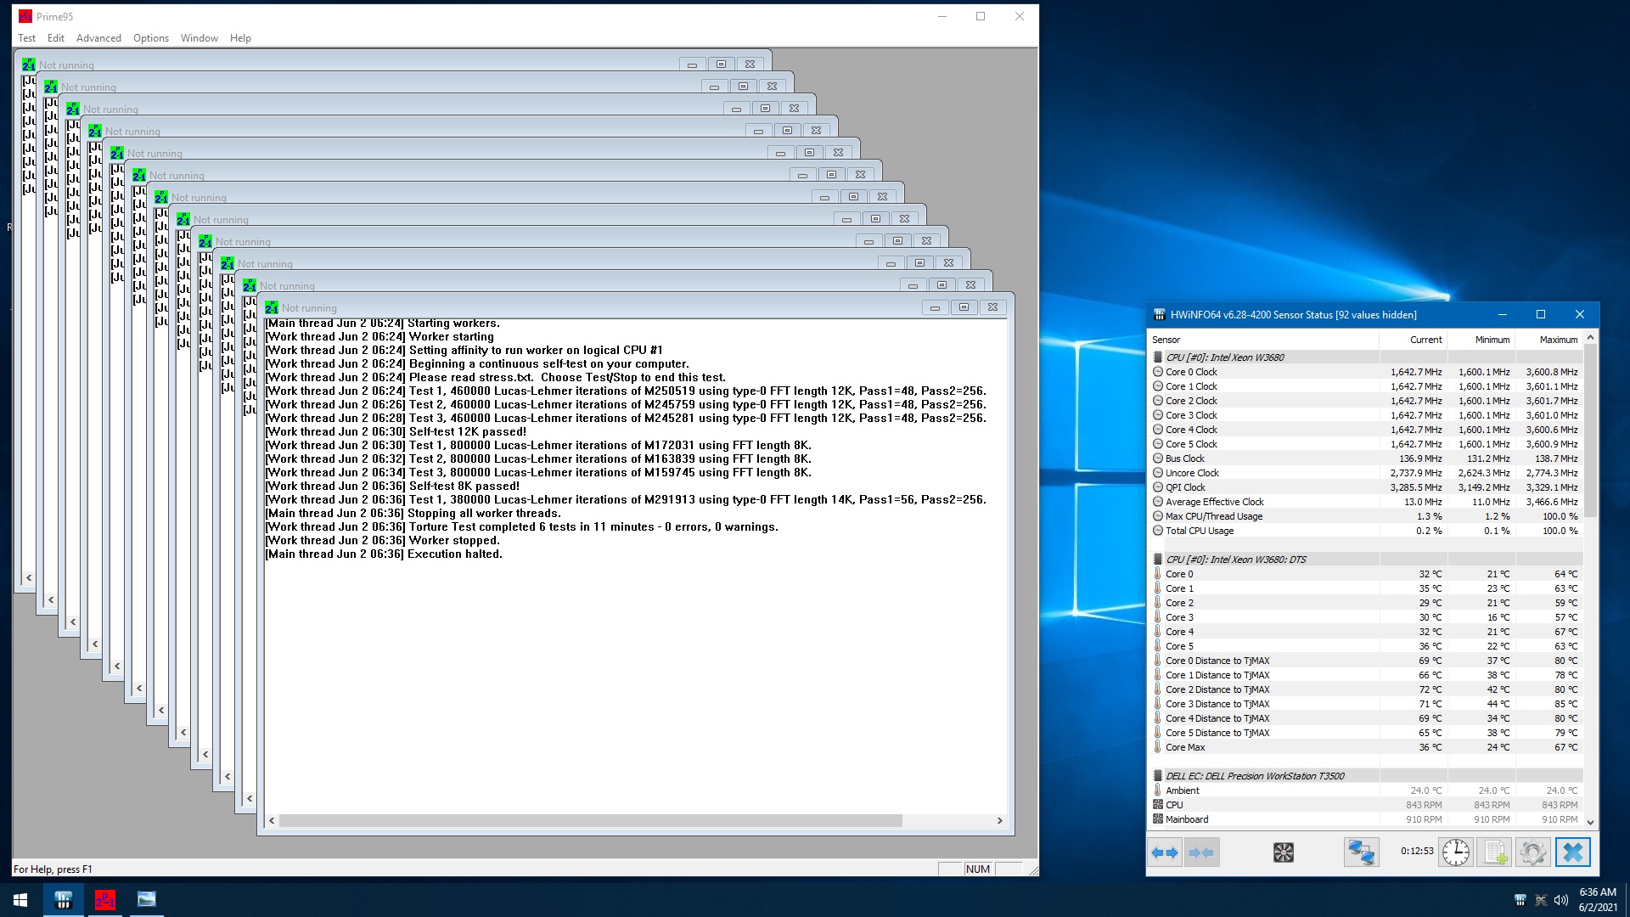Click the Ambient thermometer icon
The height and width of the screenshot is (917, 1630).
pos(1158,790)
